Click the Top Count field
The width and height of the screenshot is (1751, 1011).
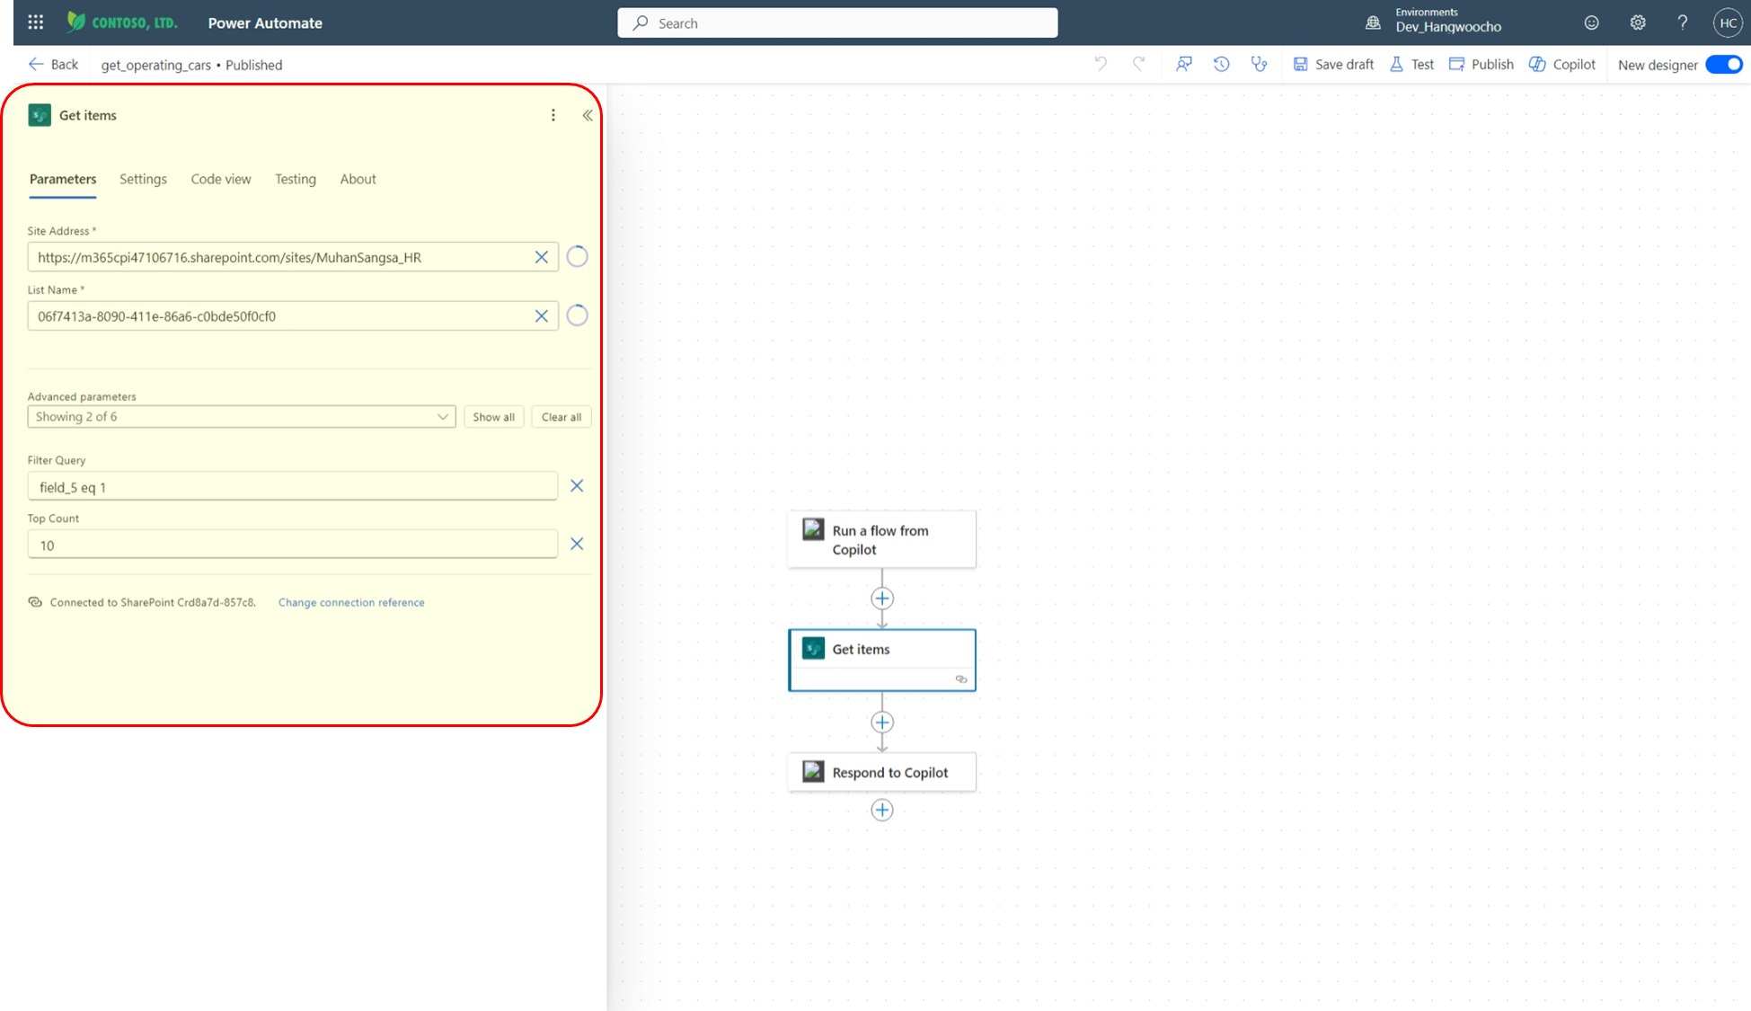(x=293, y=545)
